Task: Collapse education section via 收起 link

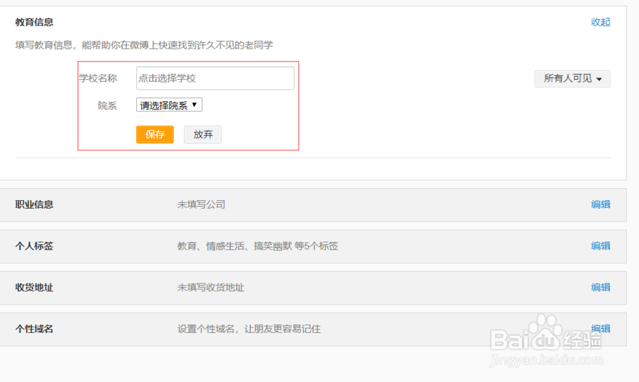Action: point(600,22)
